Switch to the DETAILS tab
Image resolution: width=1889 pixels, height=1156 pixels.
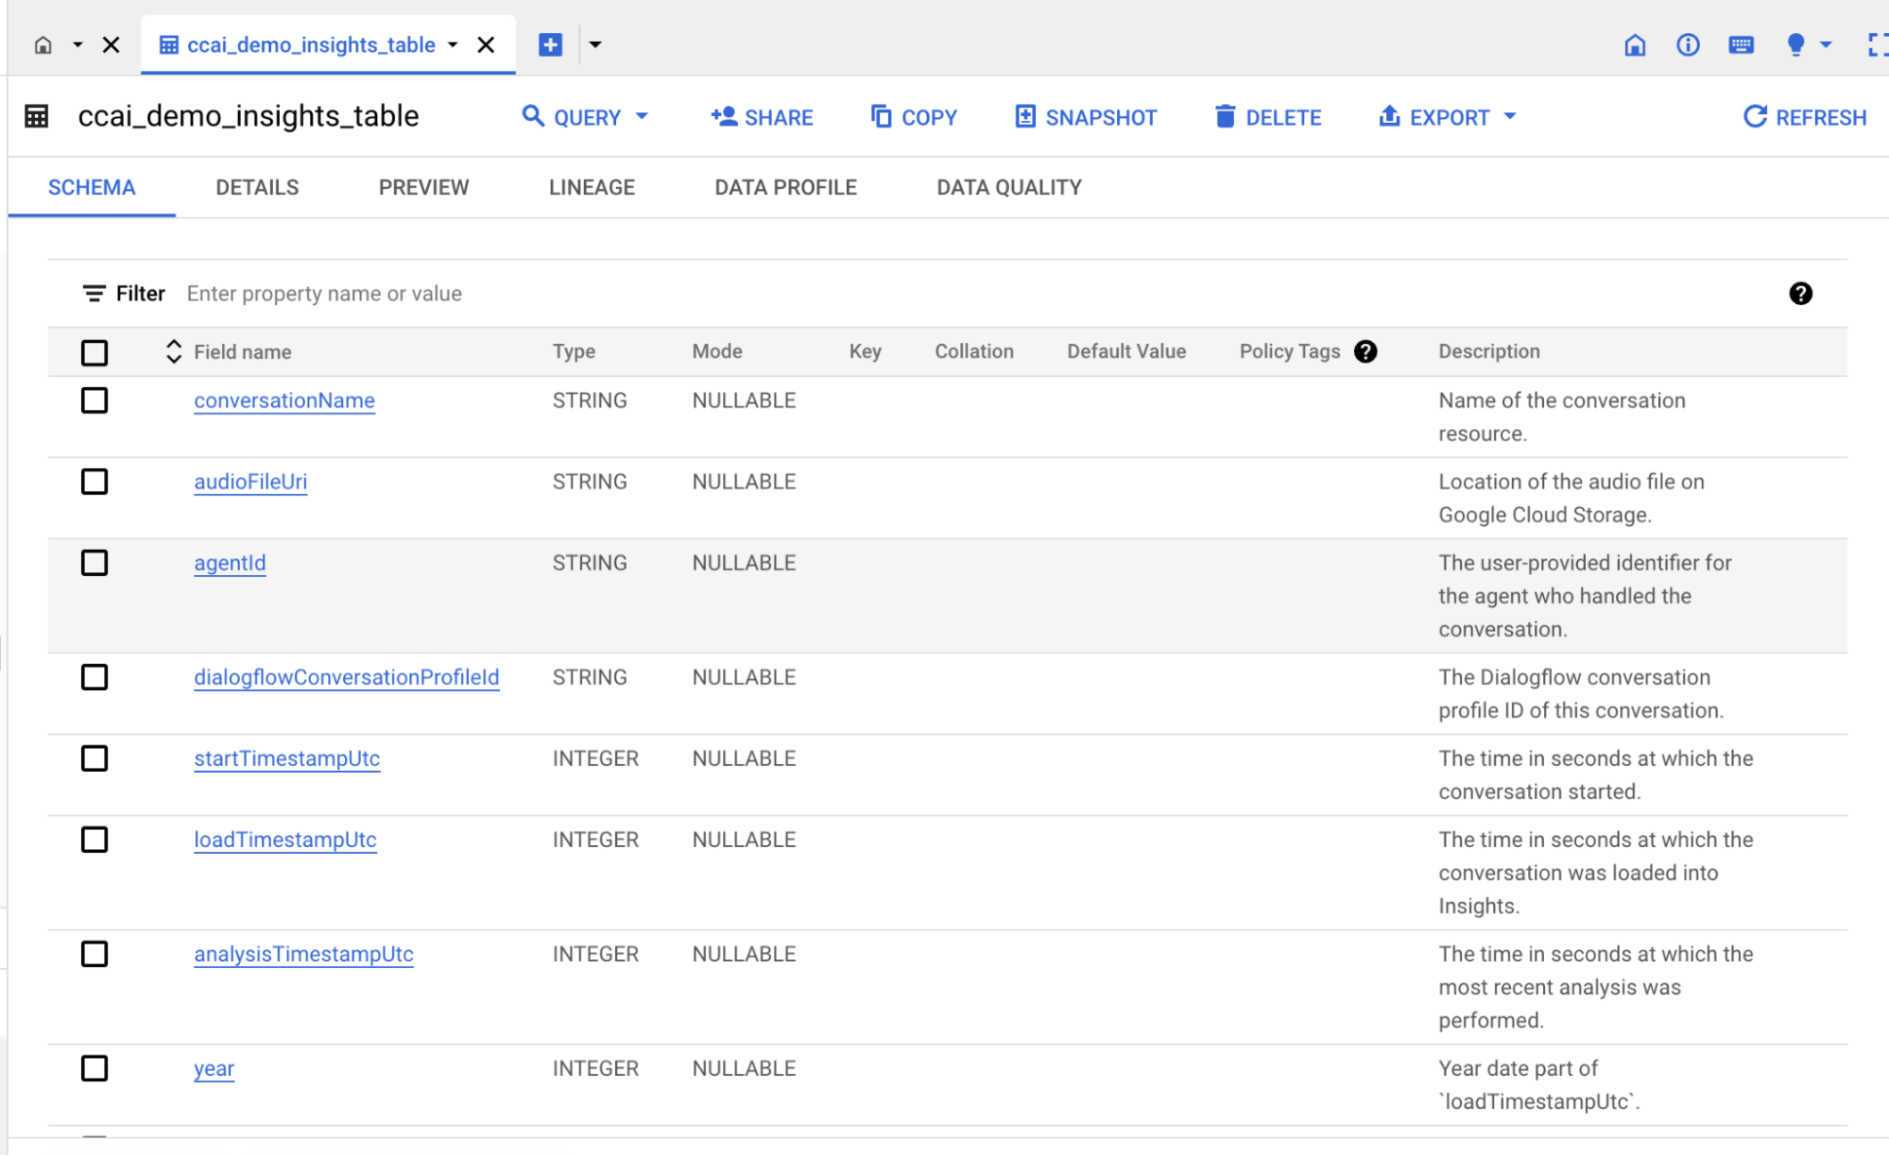point(257,187)
